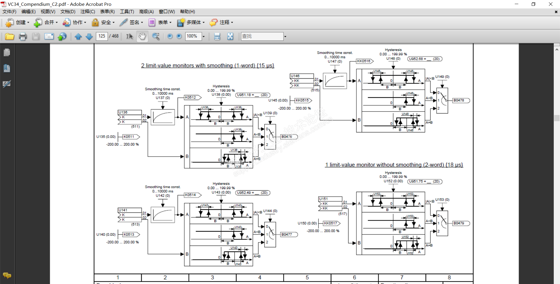Viewport: 560px width, 284px height.
Task: Choose the Select text tool
Action: click(x=129, y=36)
